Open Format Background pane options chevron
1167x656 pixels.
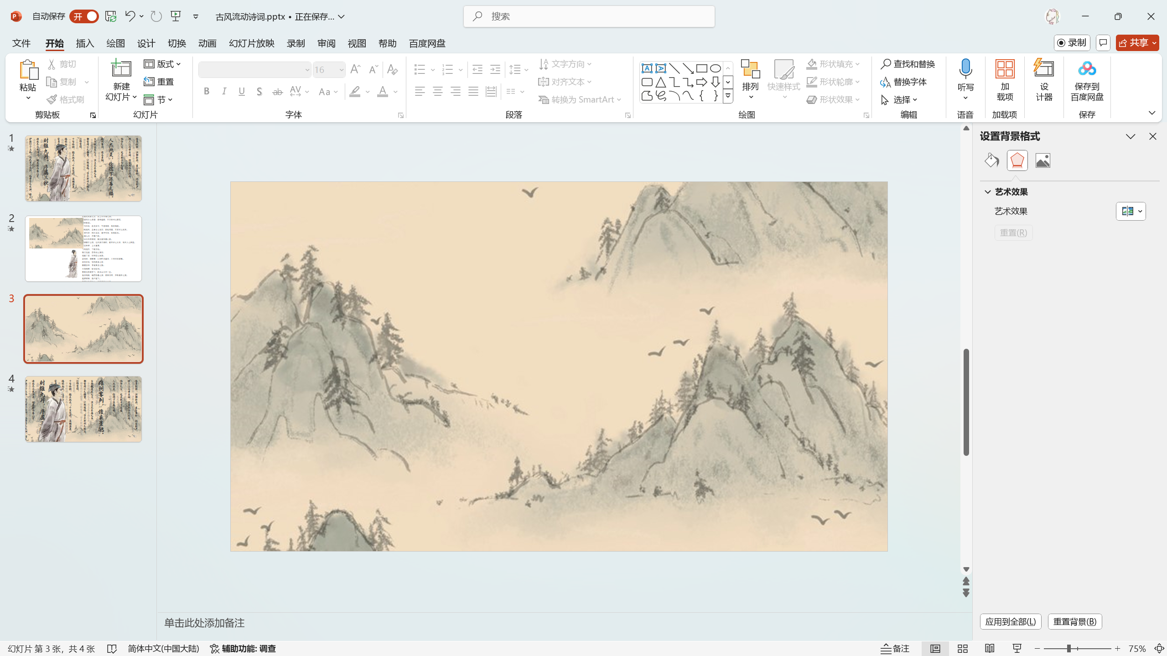(1130, 136)
